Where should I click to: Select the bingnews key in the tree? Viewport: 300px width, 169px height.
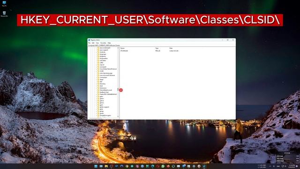103,56
